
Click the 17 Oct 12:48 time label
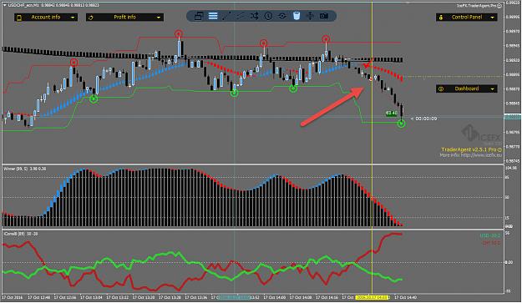[x=39, y=297]
